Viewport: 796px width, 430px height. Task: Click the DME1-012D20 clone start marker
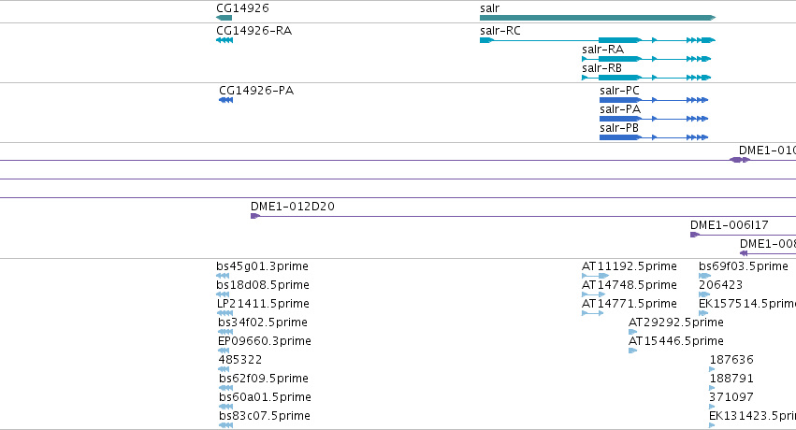255,216
